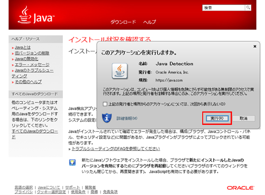The width and height of the screenshot is (265, 195).
Task: Click the 実行(R) button
Action: coord(217,118)
